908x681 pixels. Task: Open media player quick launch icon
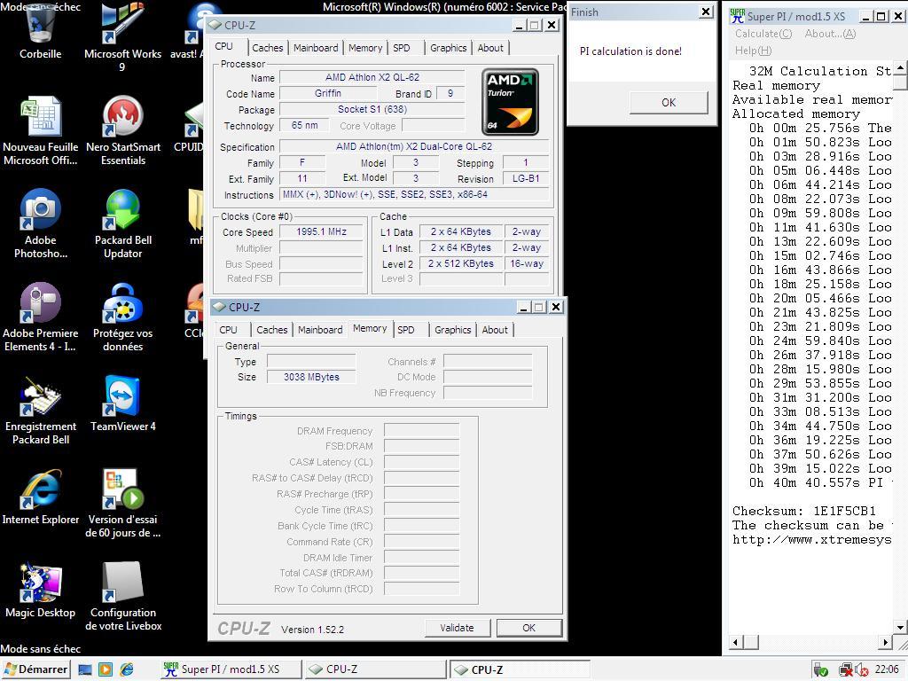[x=106, y=669]
